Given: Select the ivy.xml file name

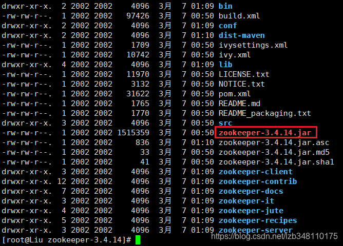Looking at the screenshot, I should 235,55.
